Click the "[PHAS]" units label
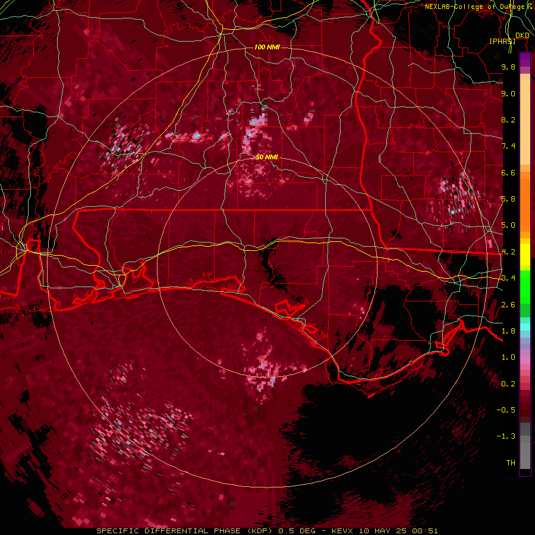 pos(502,41)
